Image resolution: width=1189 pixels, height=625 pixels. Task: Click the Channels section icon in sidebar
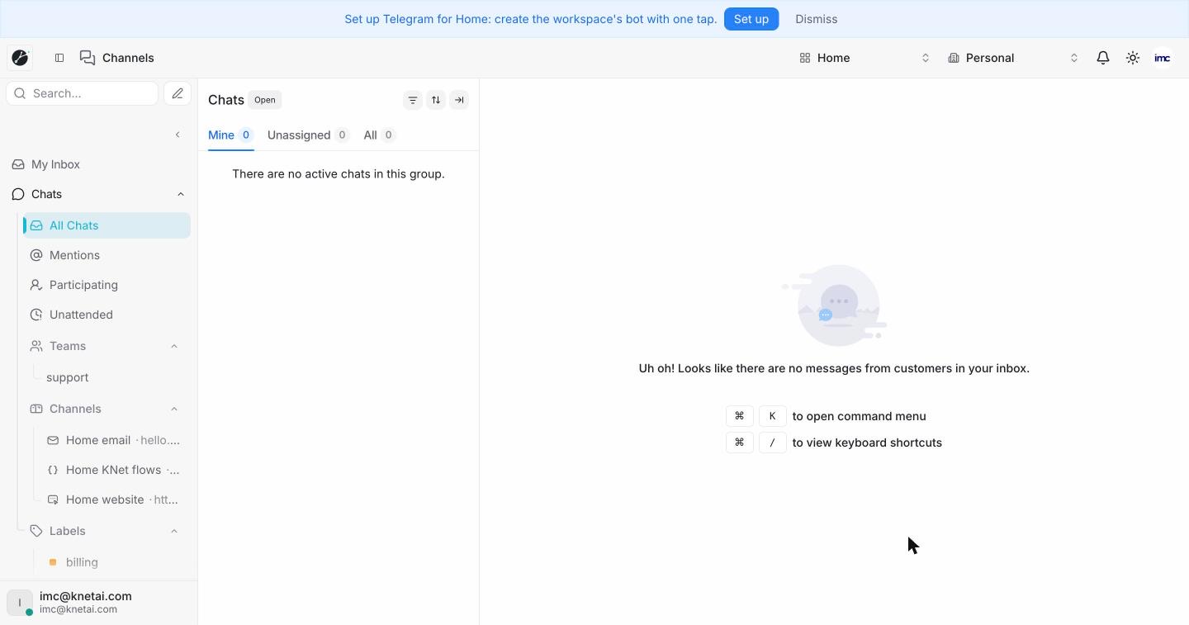[36, 409]
